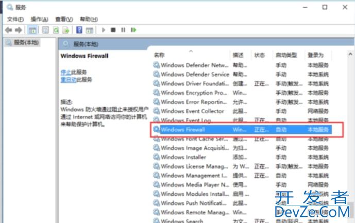This screenshot has width=355, height=223.
Task: Click the gear icon beside Windows Media Player N...
Action: click(156, 184)
